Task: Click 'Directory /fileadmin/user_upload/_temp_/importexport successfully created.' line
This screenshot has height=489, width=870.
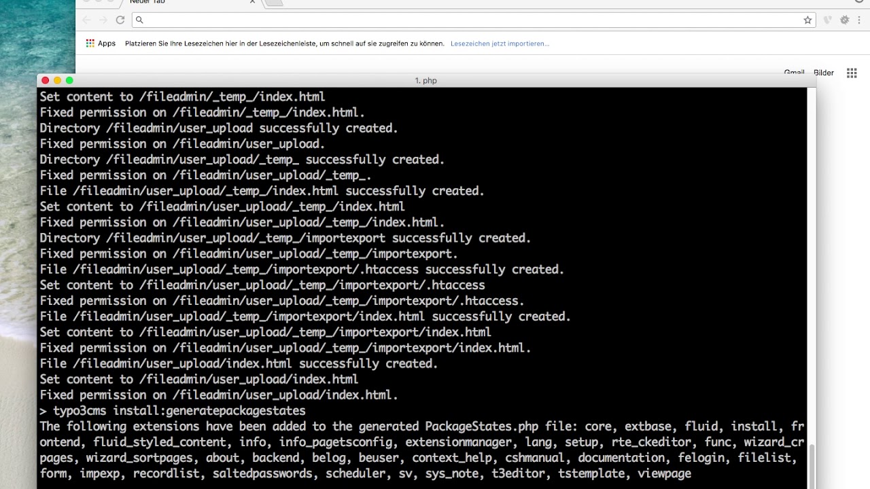Action: tap(285, 238)
